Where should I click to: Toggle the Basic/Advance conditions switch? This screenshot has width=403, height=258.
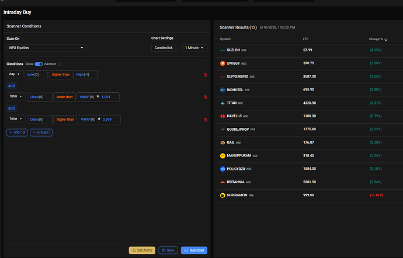(x=39, y=64)
